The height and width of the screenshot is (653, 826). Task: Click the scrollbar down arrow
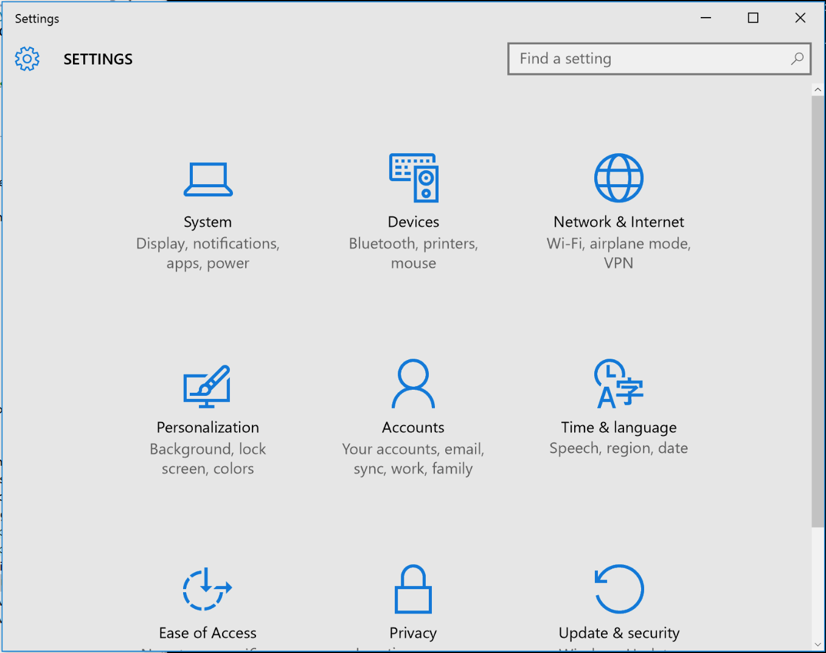click(x=818, y=644)
